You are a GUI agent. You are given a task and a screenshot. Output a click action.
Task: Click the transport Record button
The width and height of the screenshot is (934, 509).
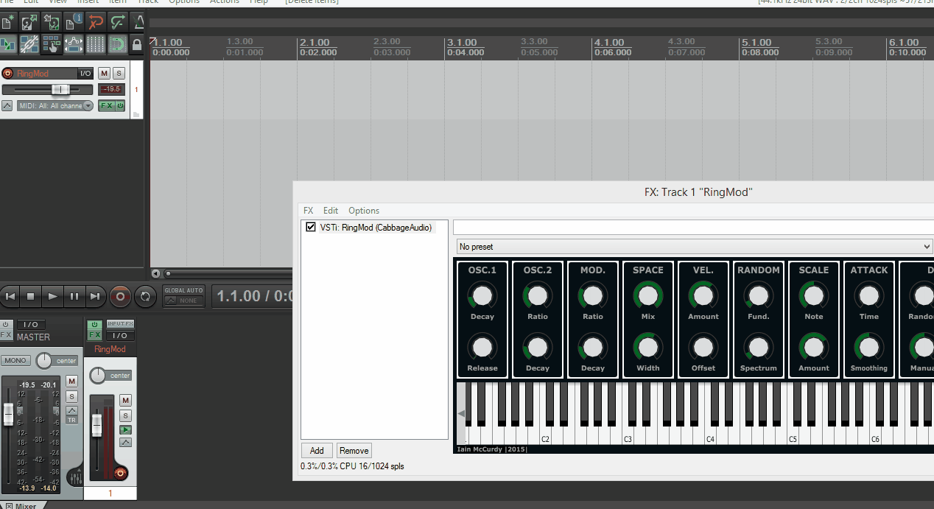pyautogui.click(x=120, y=296)
